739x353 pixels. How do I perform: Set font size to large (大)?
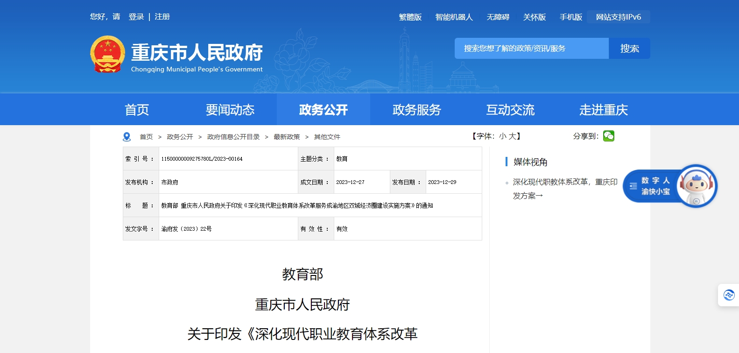pos(512,136)
